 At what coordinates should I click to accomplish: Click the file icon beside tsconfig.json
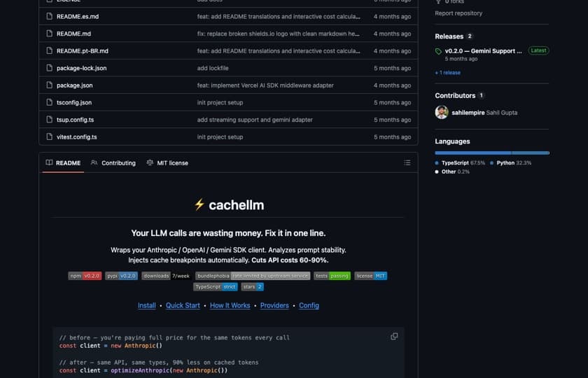pyautogui.click(x=49, y=102)
